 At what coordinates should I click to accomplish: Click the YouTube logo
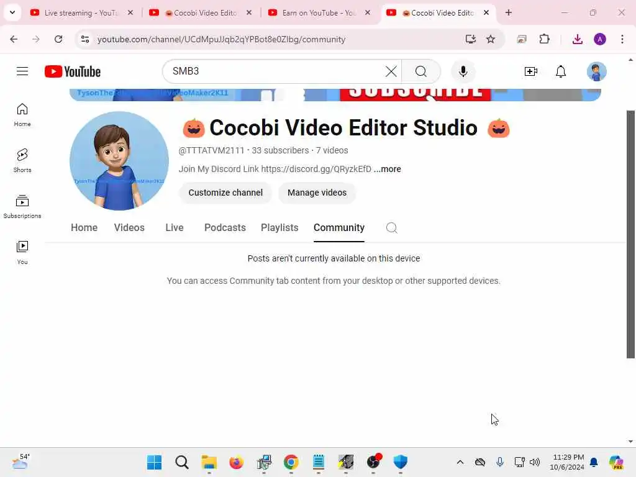coord(73,71)
